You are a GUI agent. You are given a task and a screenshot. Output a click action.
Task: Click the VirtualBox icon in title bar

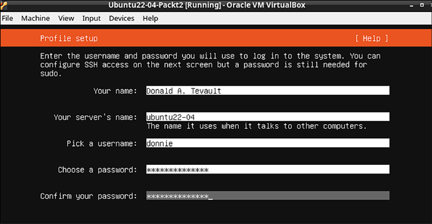pos(3,5)
